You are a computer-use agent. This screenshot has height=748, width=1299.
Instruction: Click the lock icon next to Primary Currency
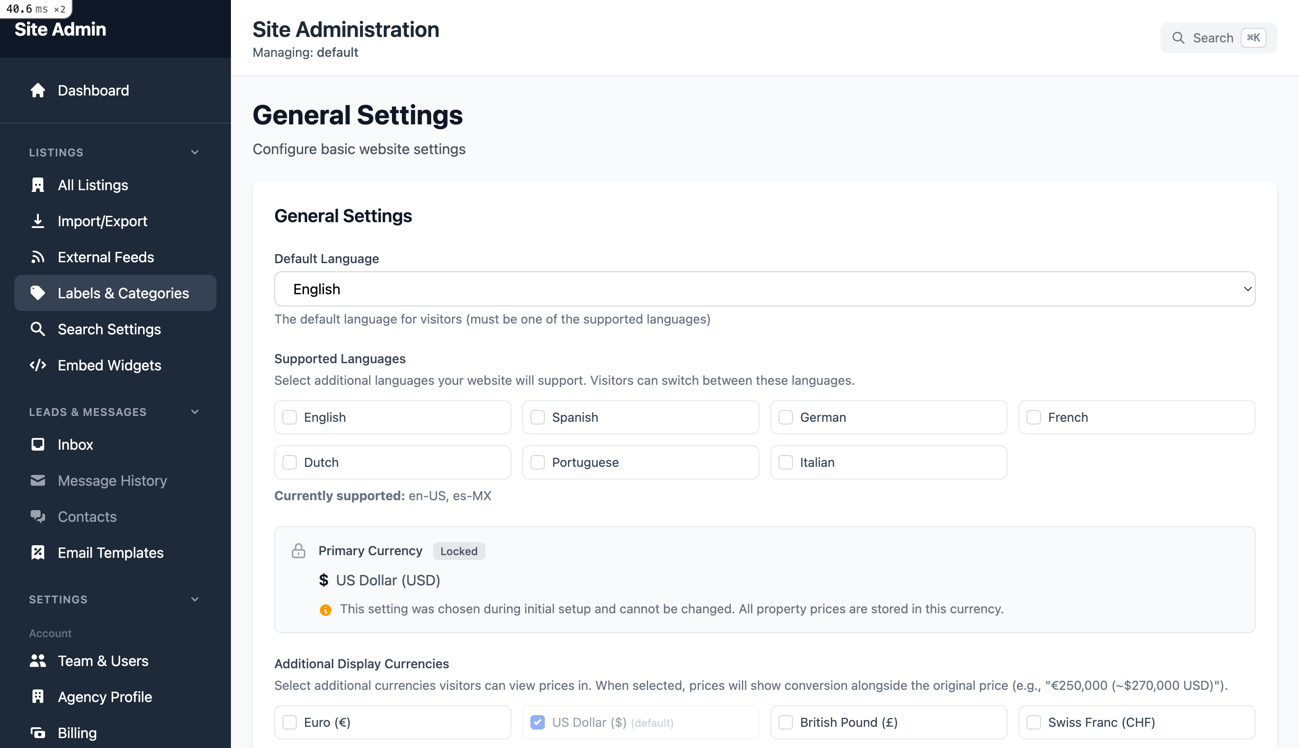(x=299, y=550)
